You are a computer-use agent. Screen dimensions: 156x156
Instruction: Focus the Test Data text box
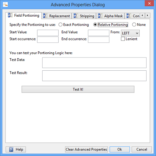94,63
